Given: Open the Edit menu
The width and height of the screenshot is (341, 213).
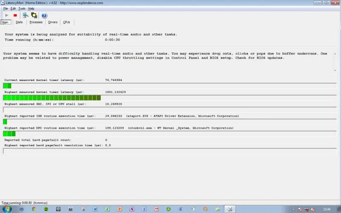Looking at the screenshot, I should [x=13, y=9].
